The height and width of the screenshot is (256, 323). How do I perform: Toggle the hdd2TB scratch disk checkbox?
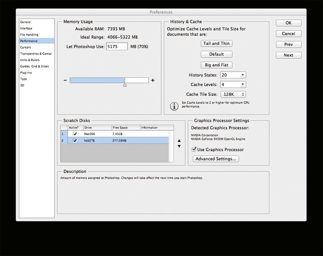click(x=75, y=140)
